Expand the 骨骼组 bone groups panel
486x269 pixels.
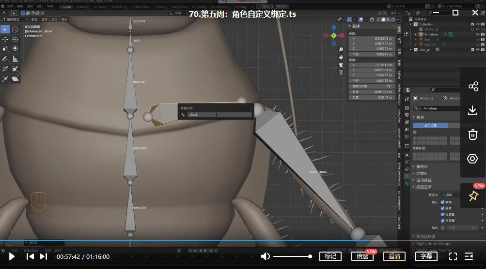coord(422,166)
